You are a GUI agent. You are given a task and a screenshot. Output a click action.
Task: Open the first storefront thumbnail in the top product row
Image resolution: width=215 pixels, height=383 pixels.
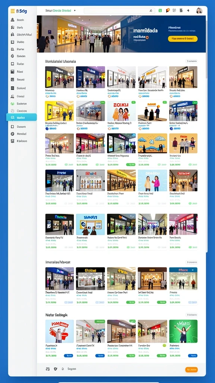click(59, 77)
